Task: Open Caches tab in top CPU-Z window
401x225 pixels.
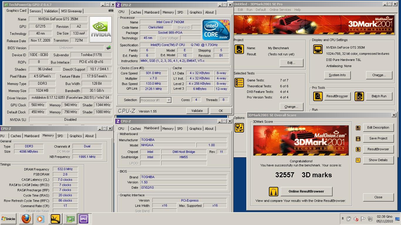Action: (x=136, y=12)
